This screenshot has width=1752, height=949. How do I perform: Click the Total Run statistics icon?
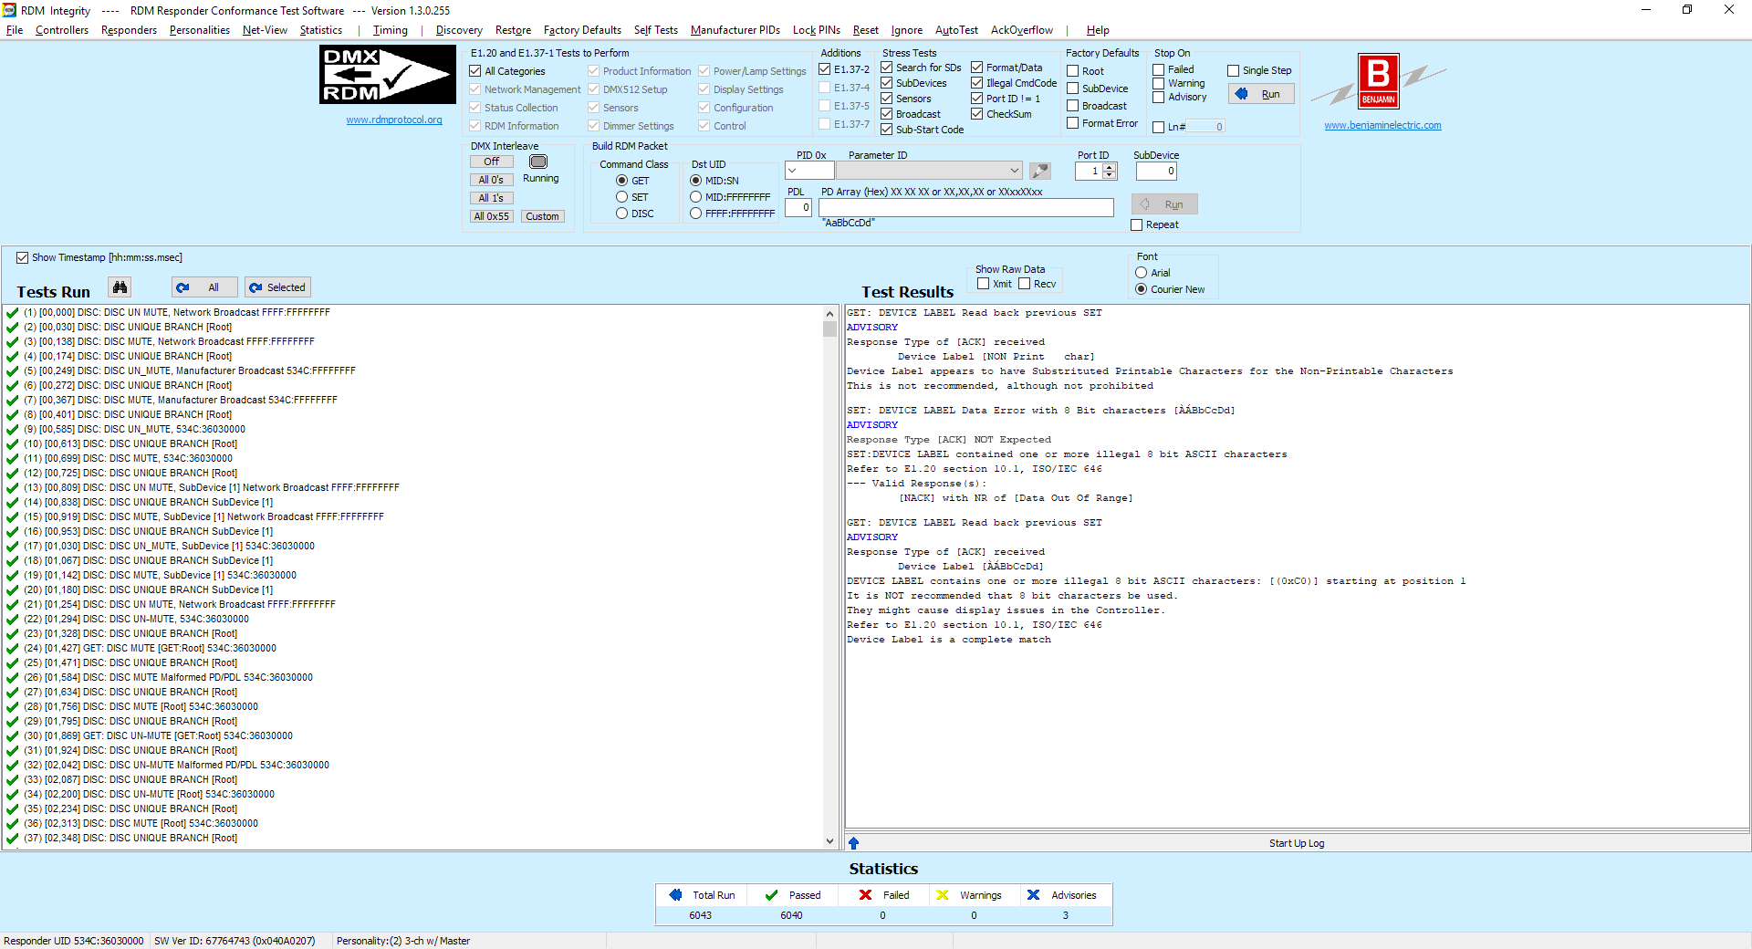pyautogui.click(x=675, y=895)
